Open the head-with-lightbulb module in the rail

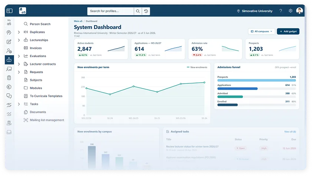(x=9, y=32)
